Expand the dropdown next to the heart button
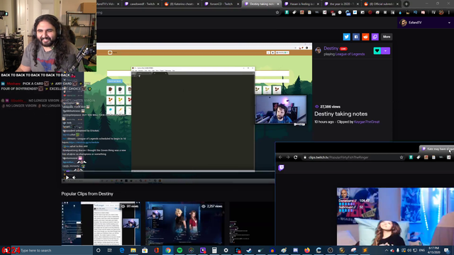The image size is (454, 255). tap(385, 51)
